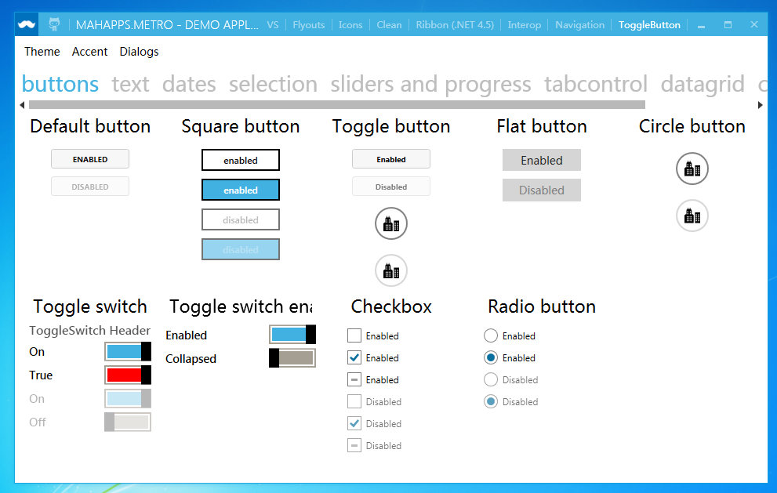
Task: Open the Dialogs menu
Action: (140, 52)
